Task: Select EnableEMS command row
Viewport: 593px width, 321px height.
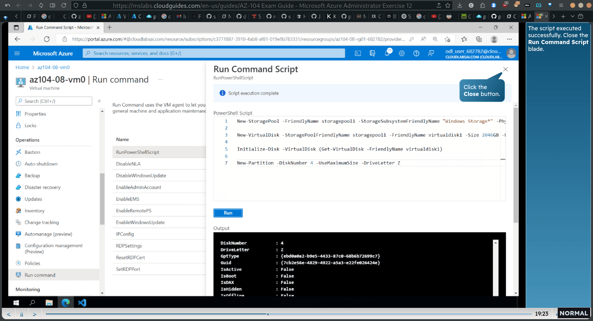Action: click(159, 199)
